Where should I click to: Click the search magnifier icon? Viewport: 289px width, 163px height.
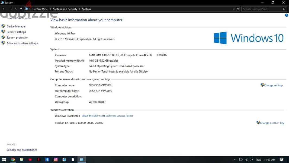point(284,9)
